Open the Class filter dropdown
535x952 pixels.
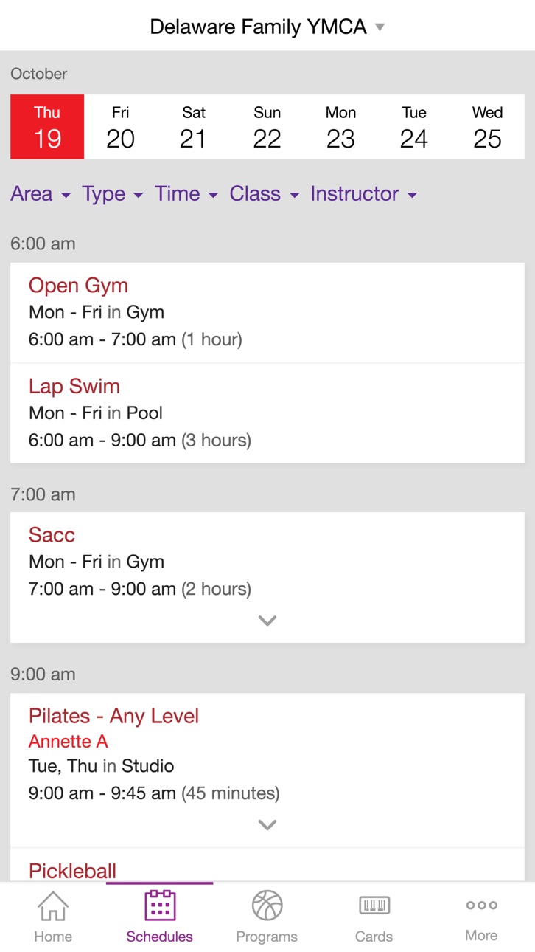click(x=265, y=194)
